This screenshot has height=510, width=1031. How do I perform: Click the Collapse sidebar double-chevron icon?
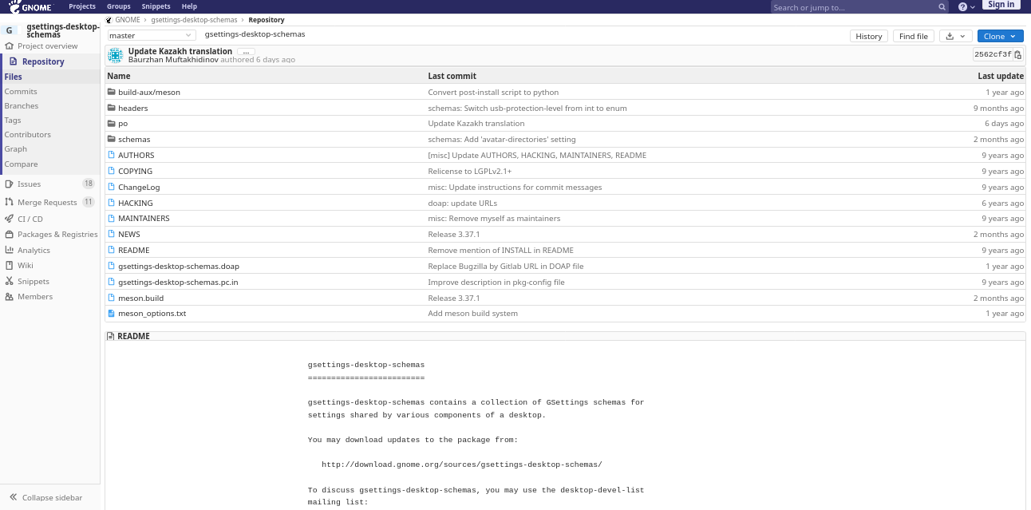pyautogui.click(x=13, y=497)
